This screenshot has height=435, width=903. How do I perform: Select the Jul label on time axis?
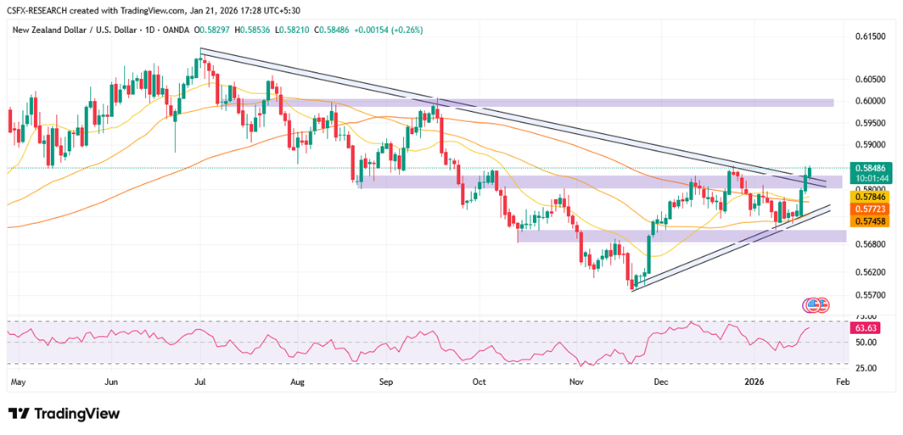[x=200, y=382]
